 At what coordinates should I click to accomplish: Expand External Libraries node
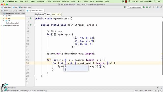[x=1, y=26]
